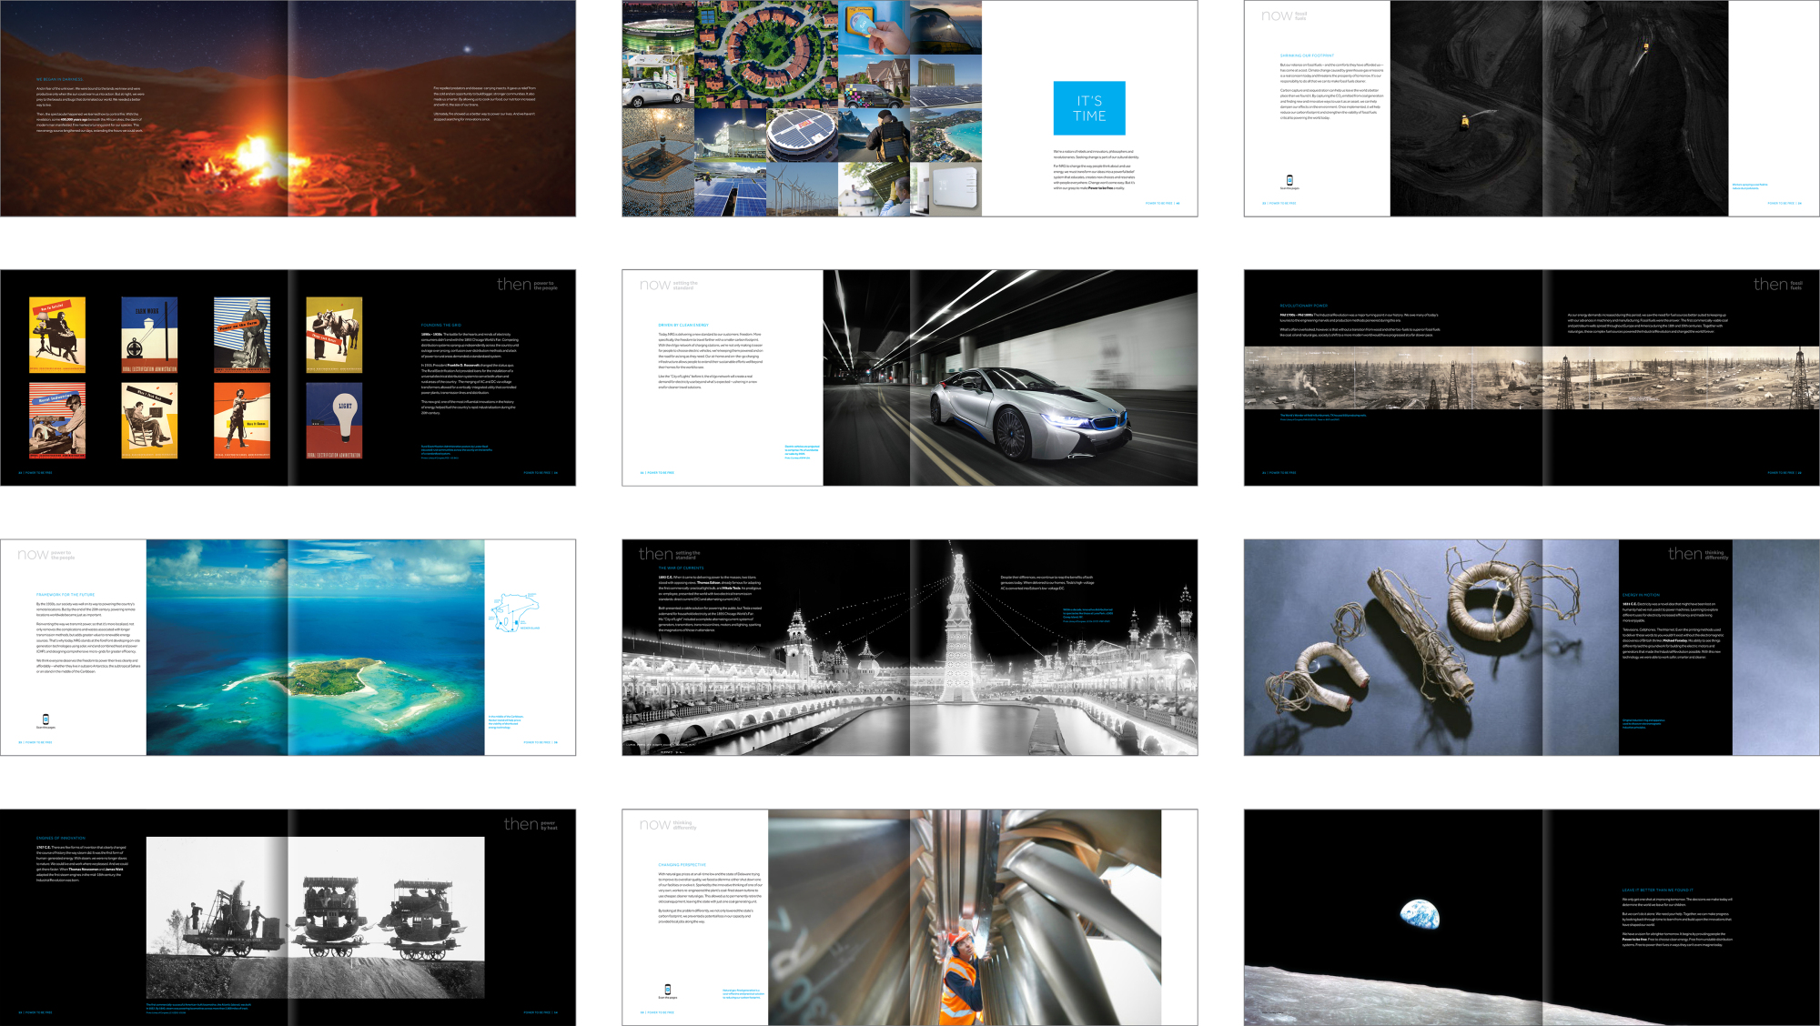Select the poster of man in rocking chair
1820x1026 pixels.
149,420
